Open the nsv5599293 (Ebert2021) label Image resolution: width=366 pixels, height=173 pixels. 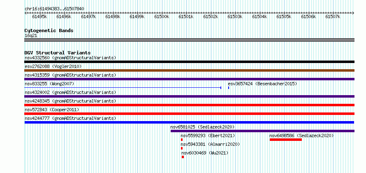[208, 136]
